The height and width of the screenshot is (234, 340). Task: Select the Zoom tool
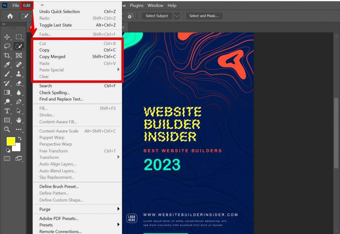click(x=7, y=129)
